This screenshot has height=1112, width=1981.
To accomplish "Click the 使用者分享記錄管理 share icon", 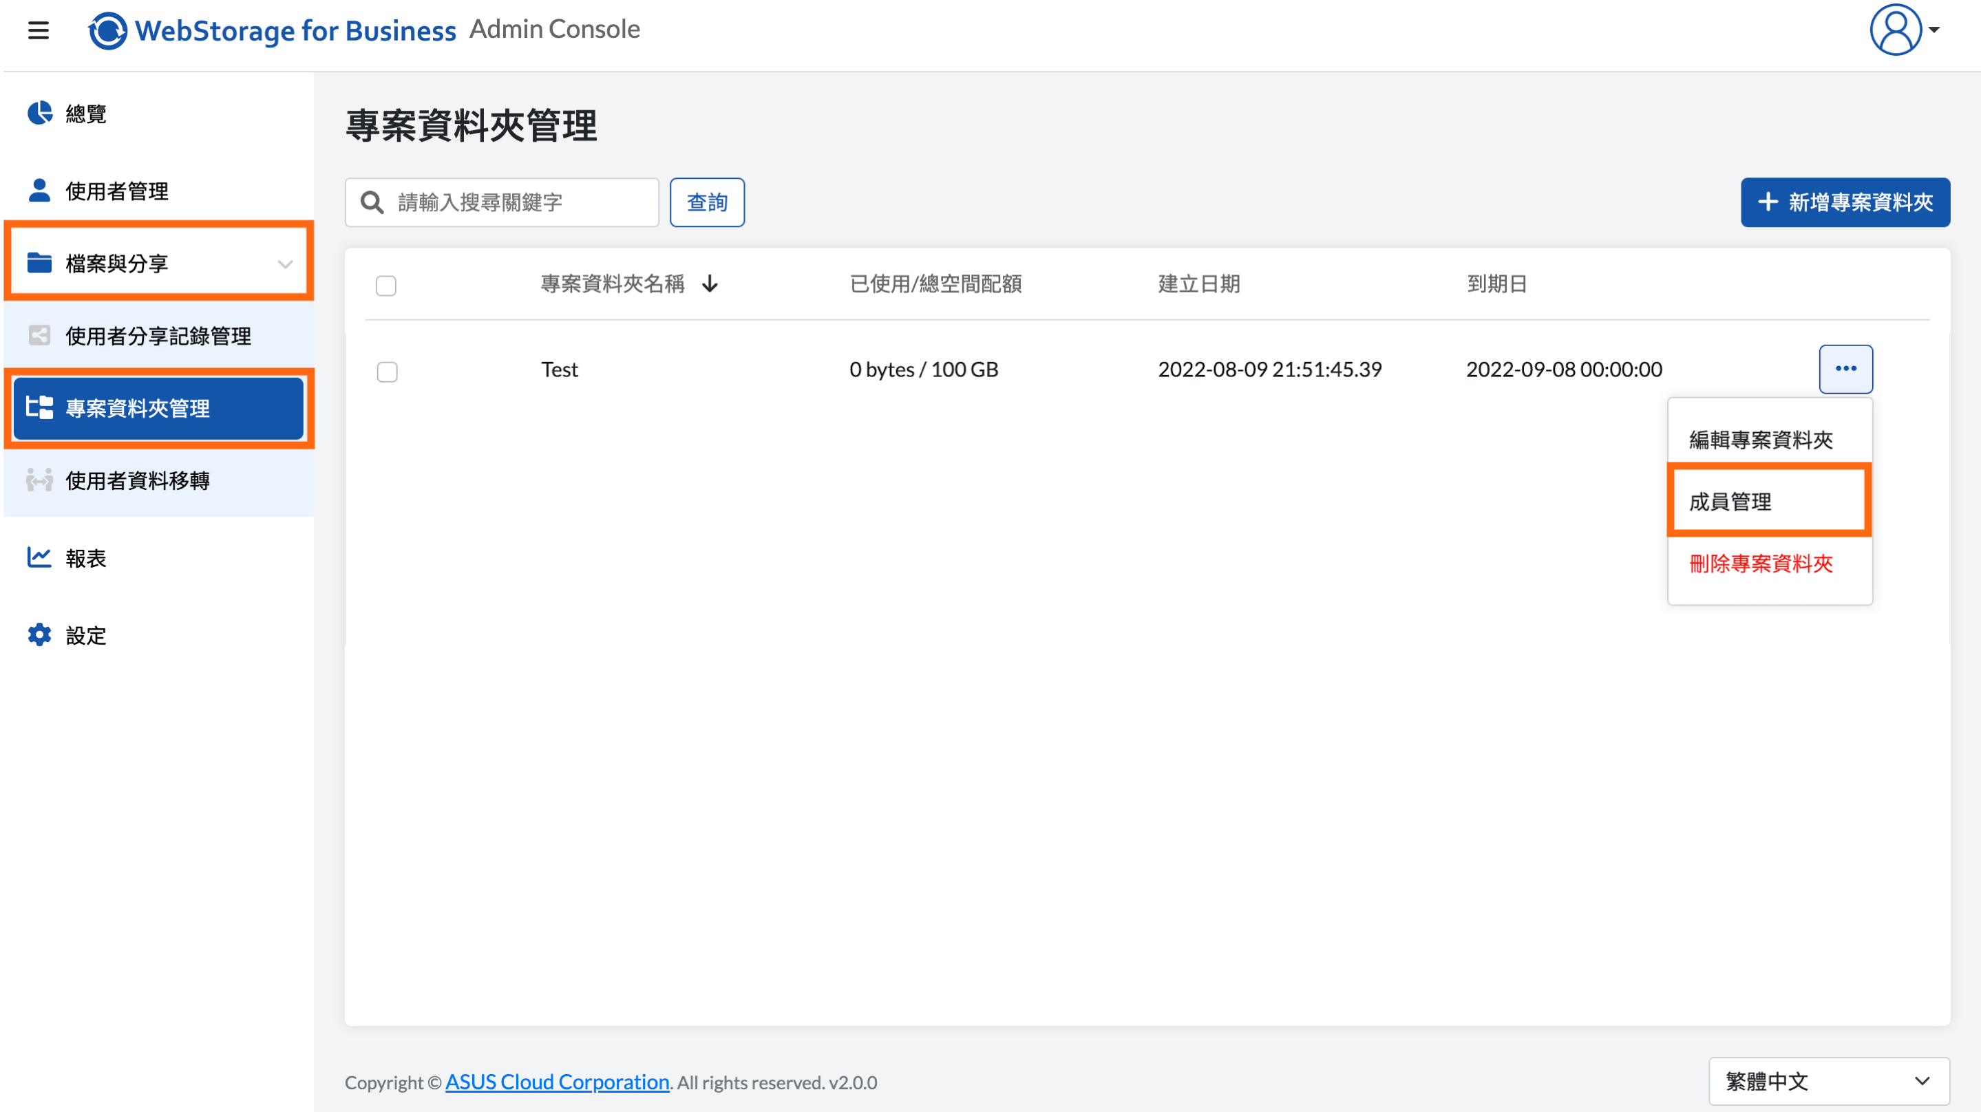I will pos(39,335).
